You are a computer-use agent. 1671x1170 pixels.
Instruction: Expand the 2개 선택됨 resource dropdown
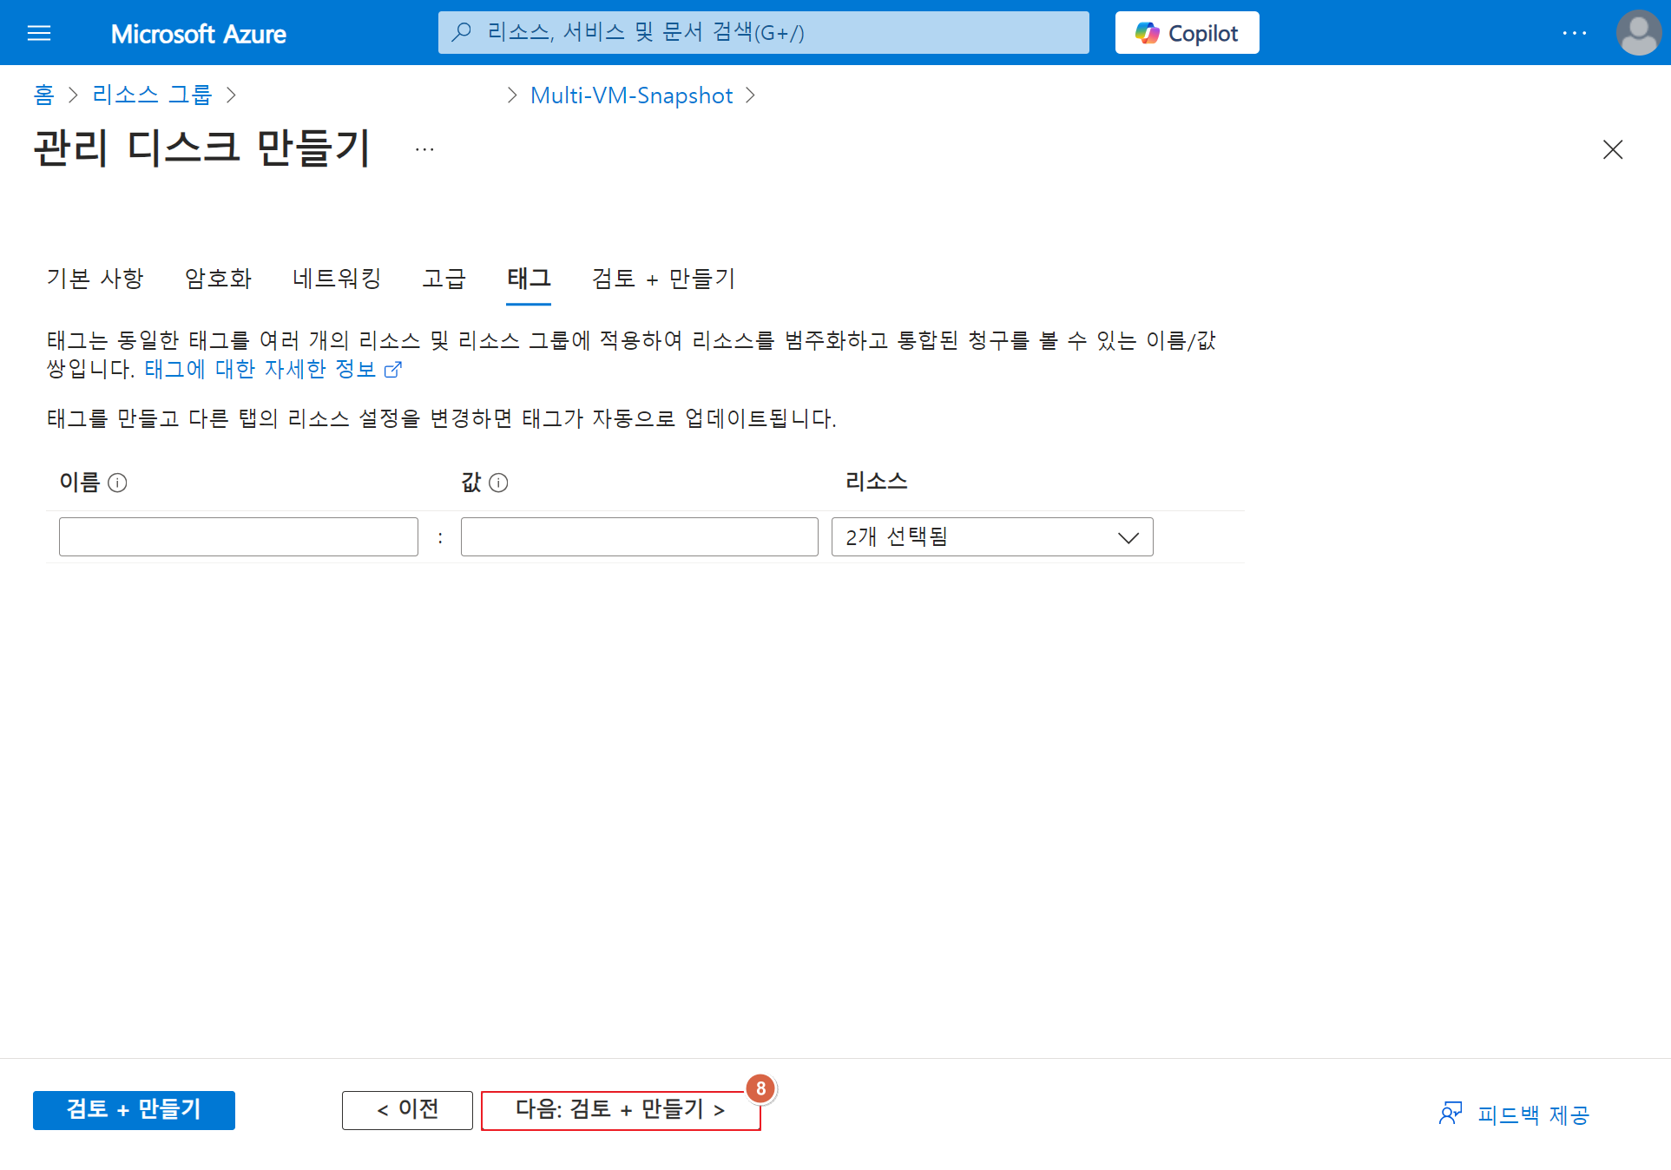tap(991, 537)
